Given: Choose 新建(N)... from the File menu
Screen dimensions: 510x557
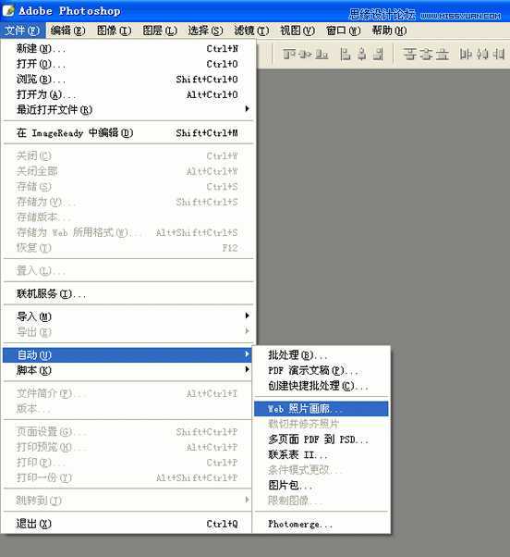Looking at the screenshot, I should 127,48.
